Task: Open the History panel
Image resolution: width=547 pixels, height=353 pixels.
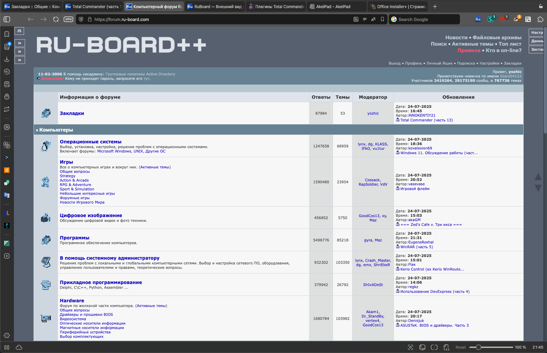Action: click(x=7, y=72)
